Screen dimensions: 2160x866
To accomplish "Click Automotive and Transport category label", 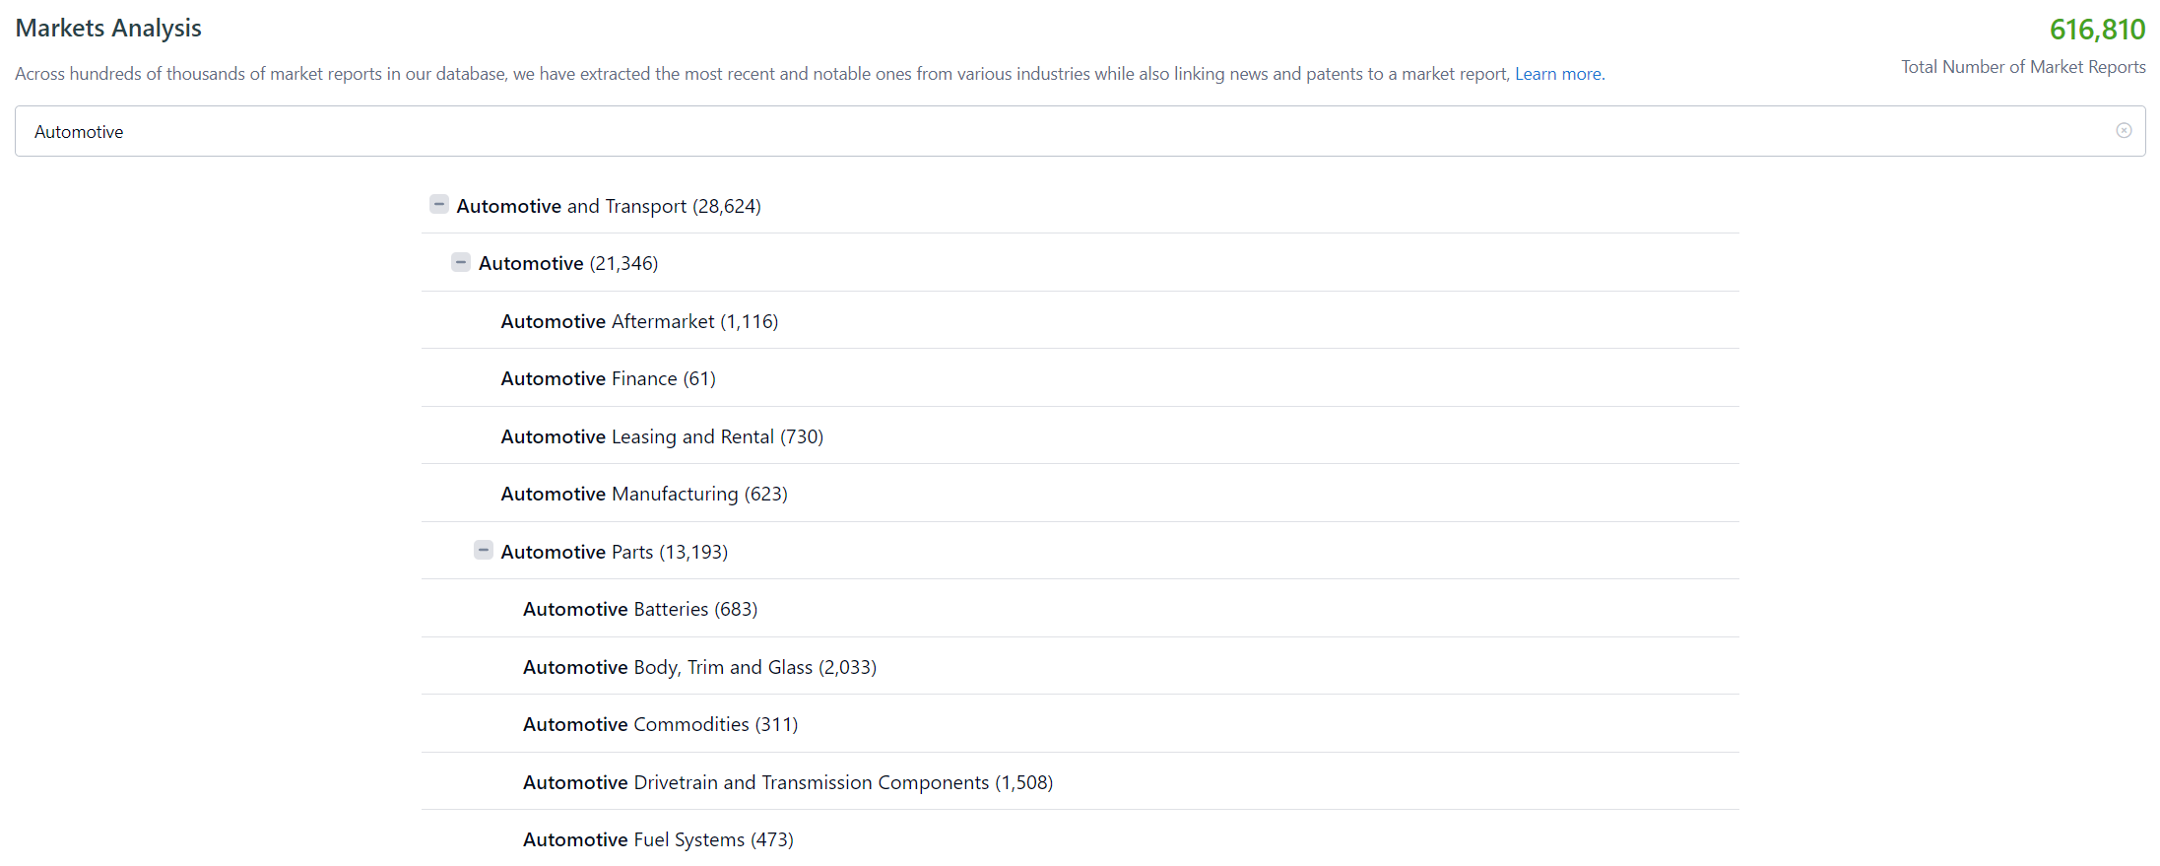I will pyautogui.click(x=608, y=207).
